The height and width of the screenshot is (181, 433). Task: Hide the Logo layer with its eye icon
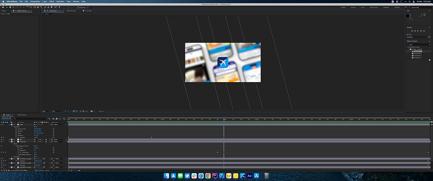click(x=2, y=124)
